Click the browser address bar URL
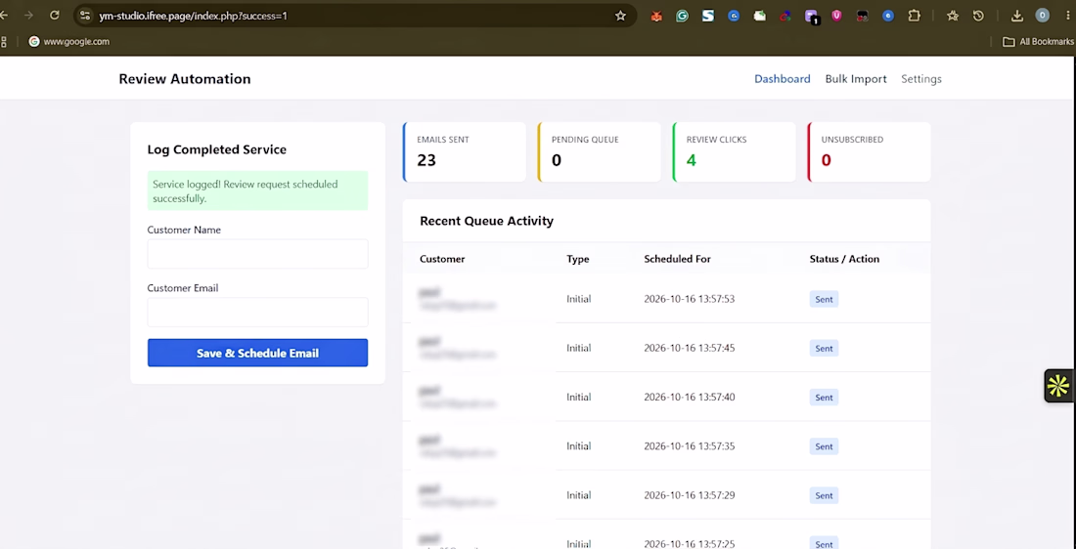This screenshot has height=549, width=1076. 193,16
